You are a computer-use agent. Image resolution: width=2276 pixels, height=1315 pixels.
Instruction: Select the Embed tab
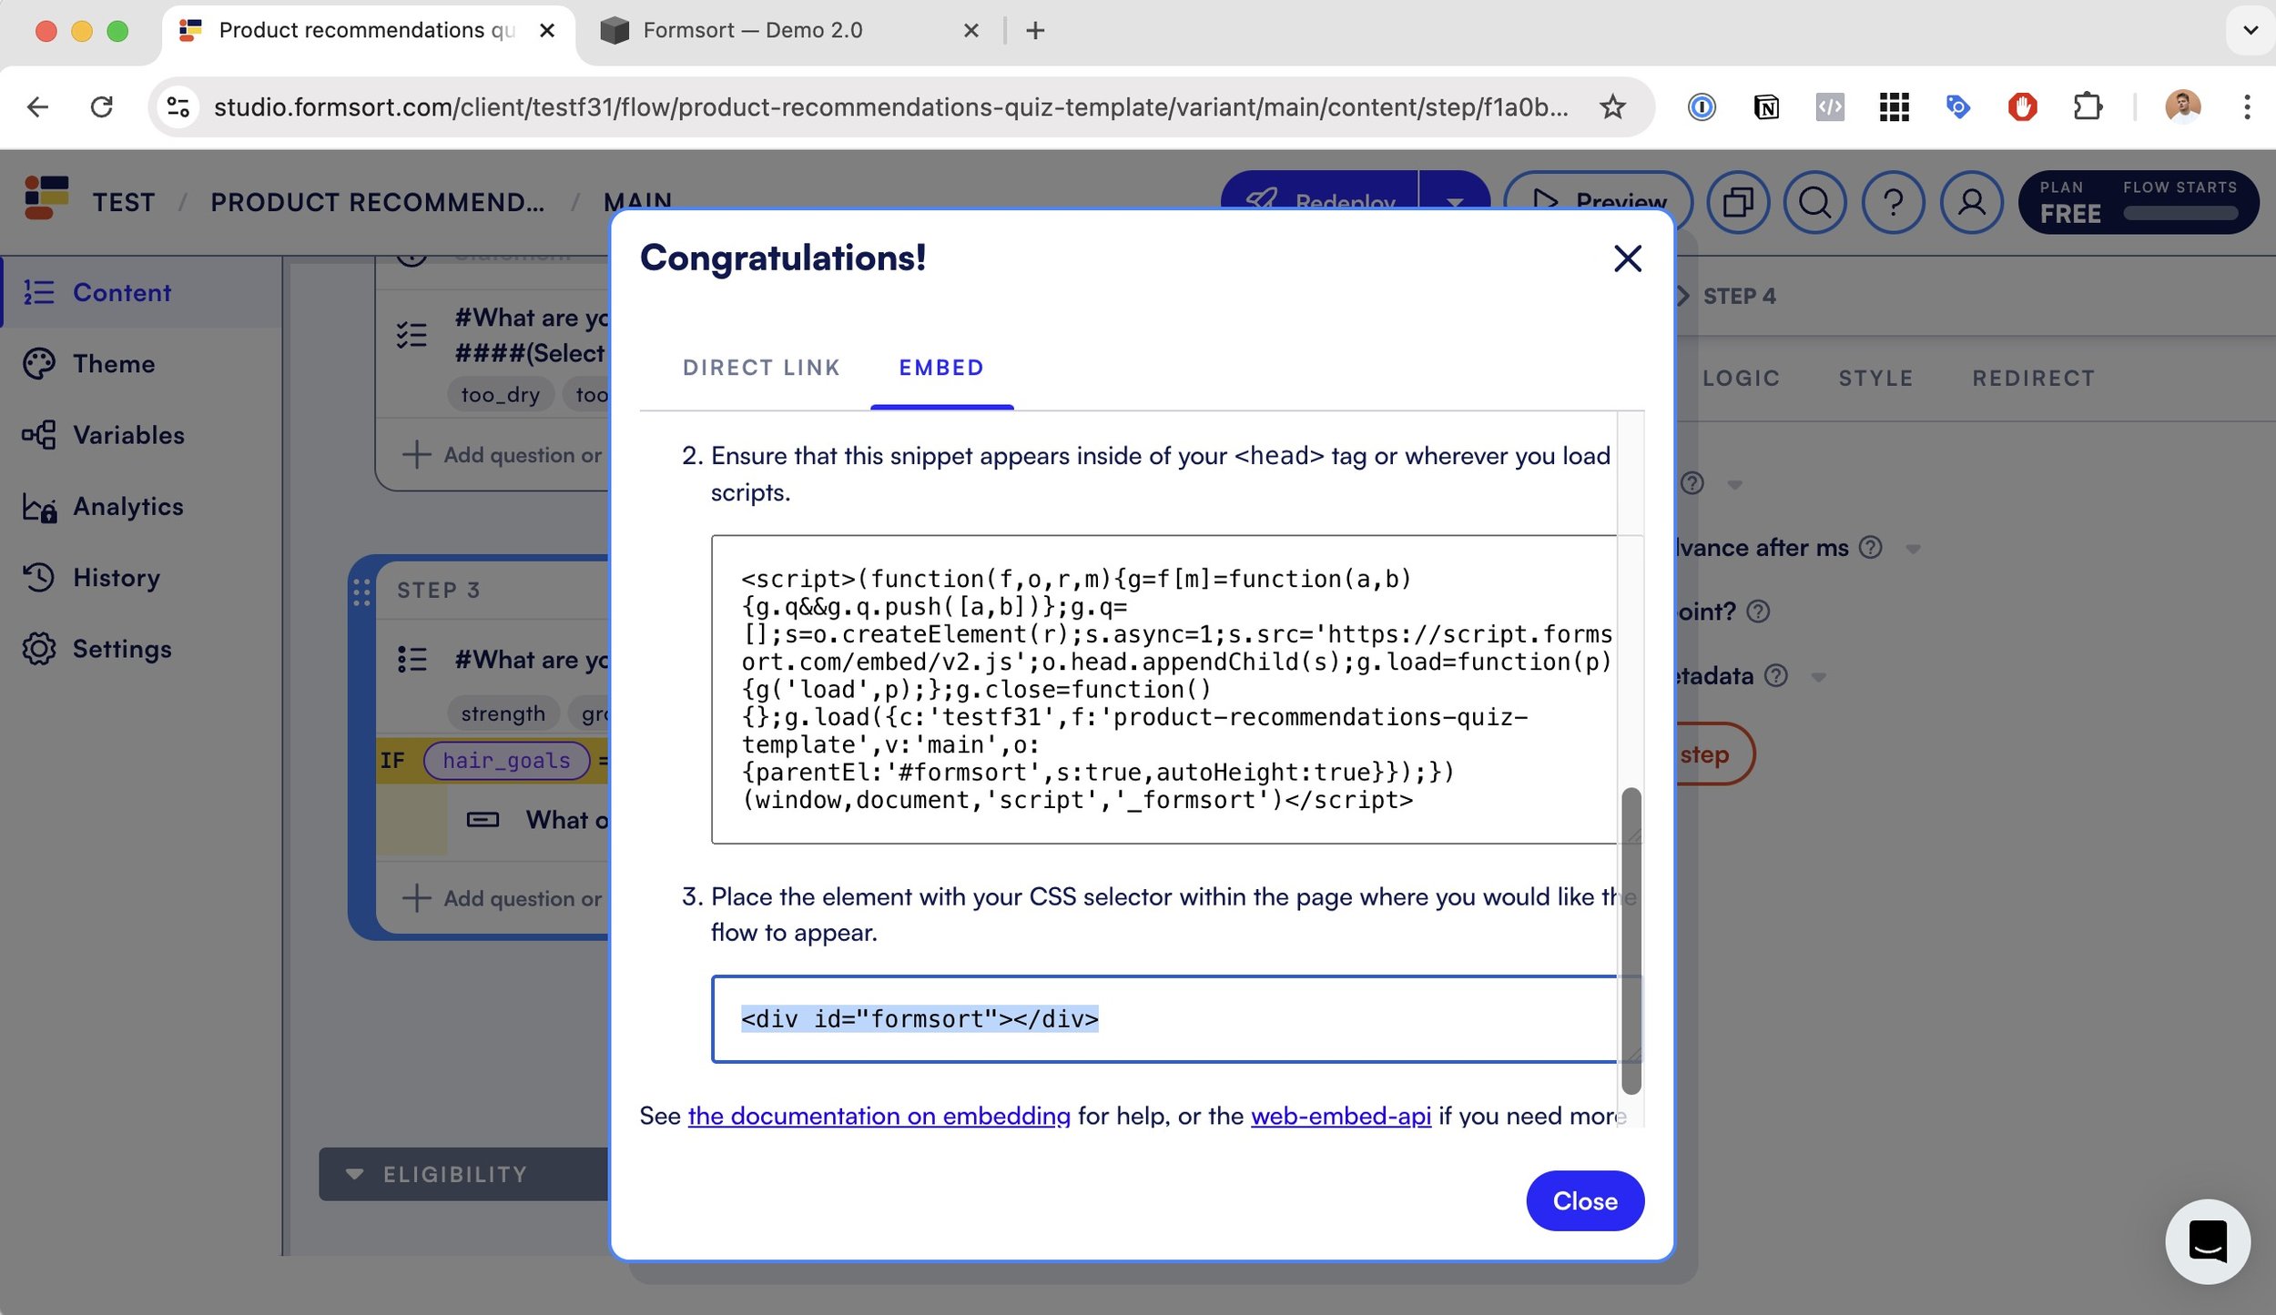[x=941, y=368]
